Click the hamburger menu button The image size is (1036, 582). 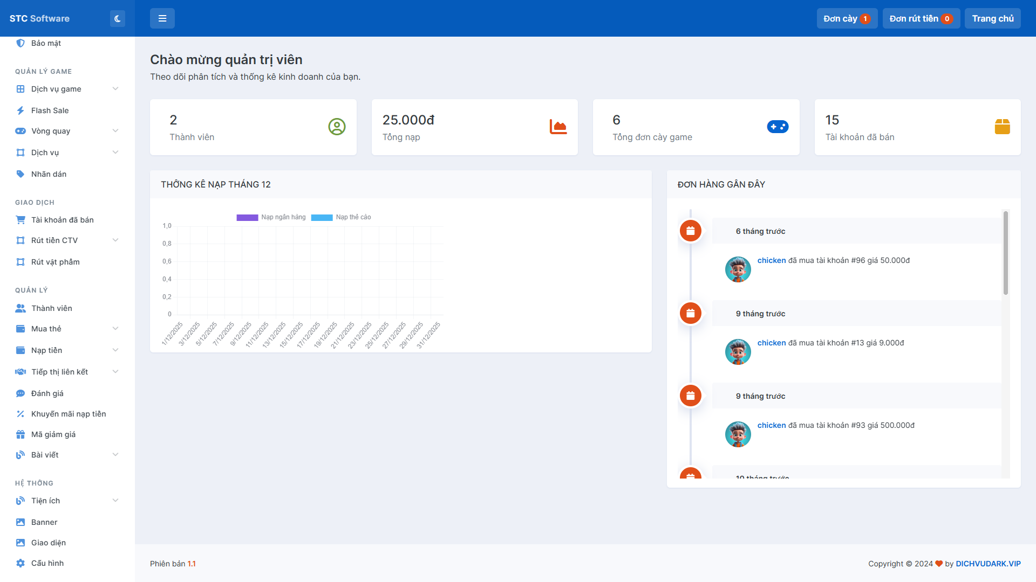(x=162, y=19)
